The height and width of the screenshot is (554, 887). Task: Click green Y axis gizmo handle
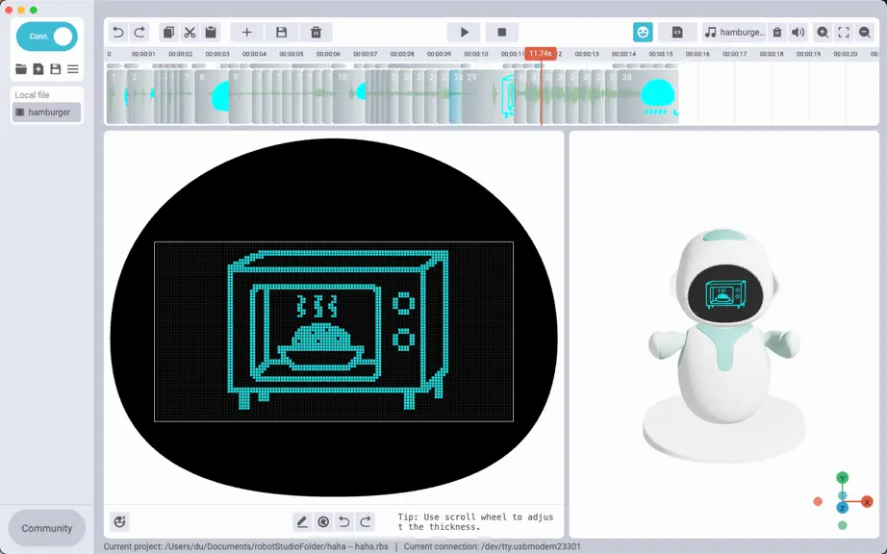point(843,478)
